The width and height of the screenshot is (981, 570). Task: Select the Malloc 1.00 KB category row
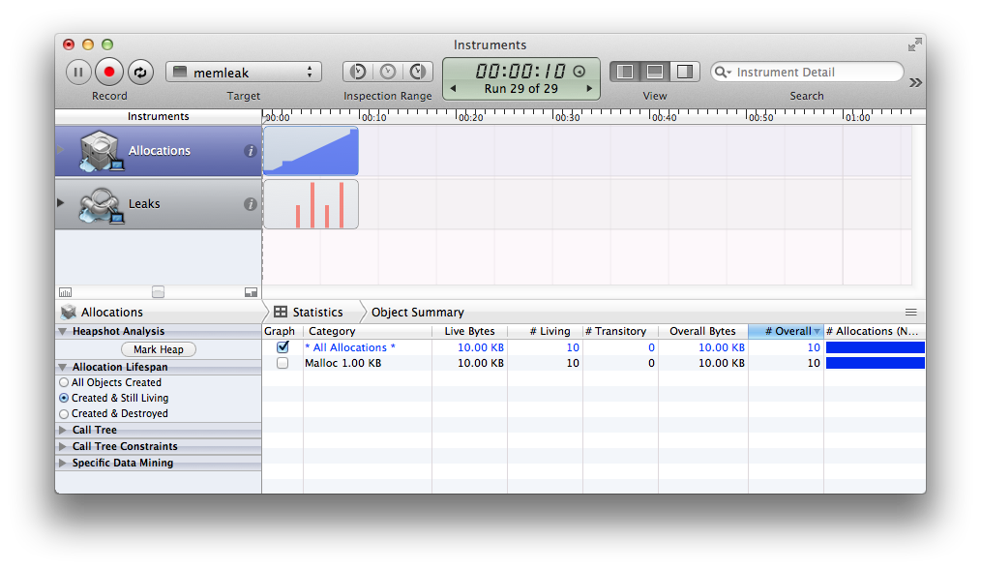pyautogui.click(x=594, y=363)
